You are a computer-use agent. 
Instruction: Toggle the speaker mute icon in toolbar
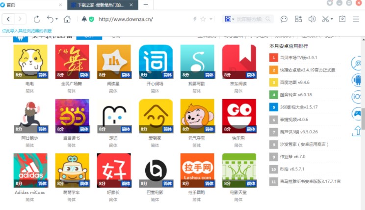click(x=312, y=19)
